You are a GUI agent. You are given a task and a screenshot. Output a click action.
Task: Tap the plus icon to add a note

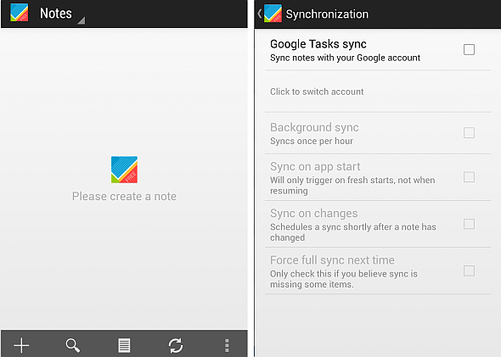click(x=21, y=345)
